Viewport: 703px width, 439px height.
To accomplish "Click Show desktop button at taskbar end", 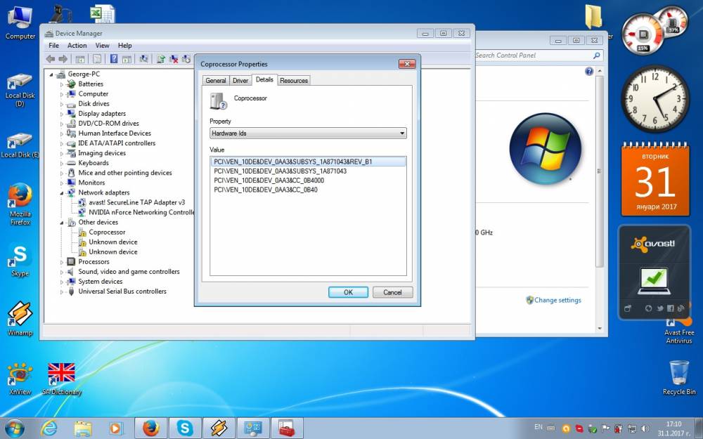I will point(699,428).
